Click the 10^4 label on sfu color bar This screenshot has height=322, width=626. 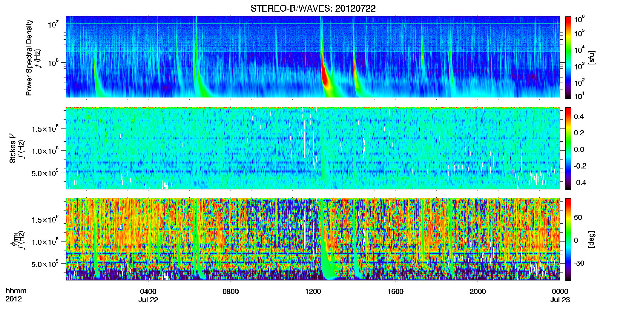click(x=579, y=50)
